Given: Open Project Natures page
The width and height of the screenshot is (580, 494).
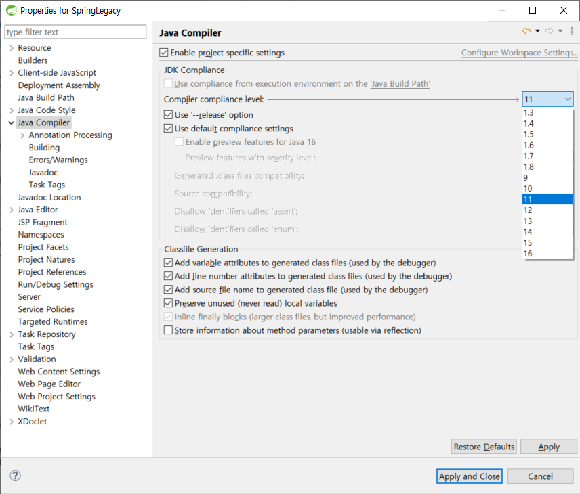Looking at the screenshot, I should click(46, 259).
